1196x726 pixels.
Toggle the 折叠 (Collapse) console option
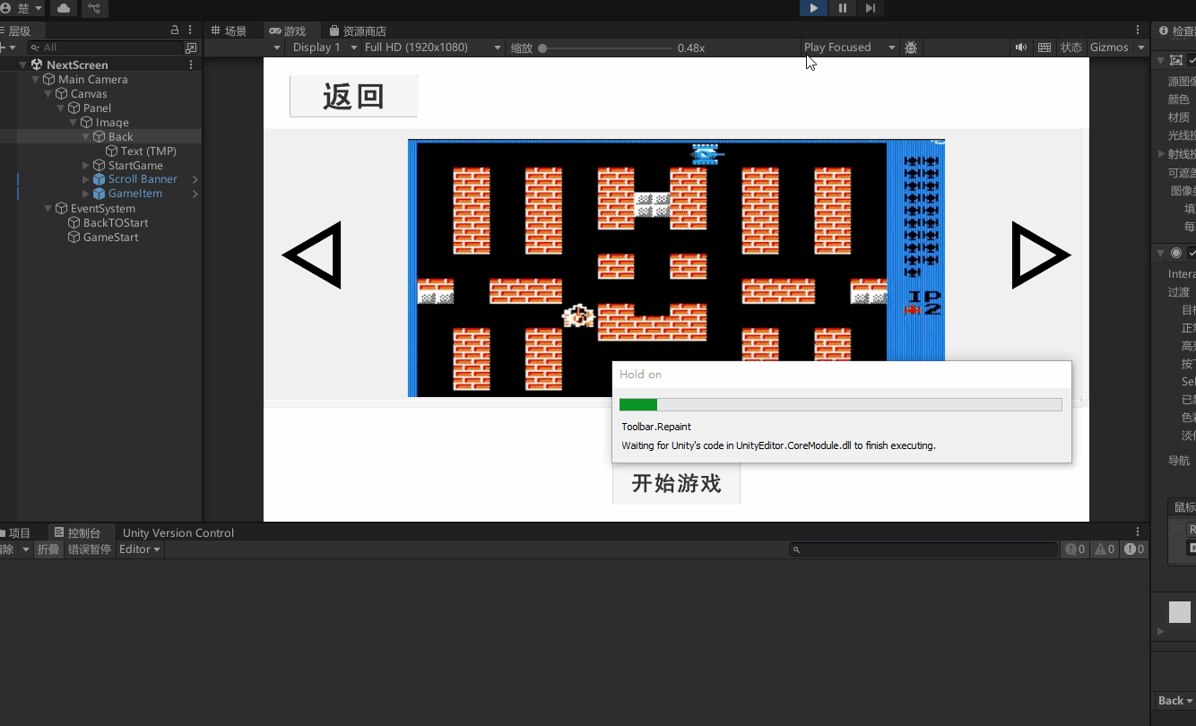click(x=48, y=549)
